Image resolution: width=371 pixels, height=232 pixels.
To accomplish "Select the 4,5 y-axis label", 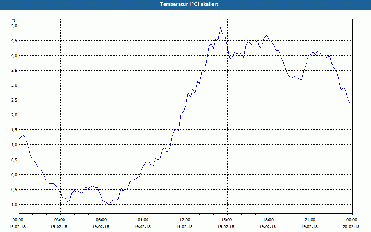I will click(14, 41).
